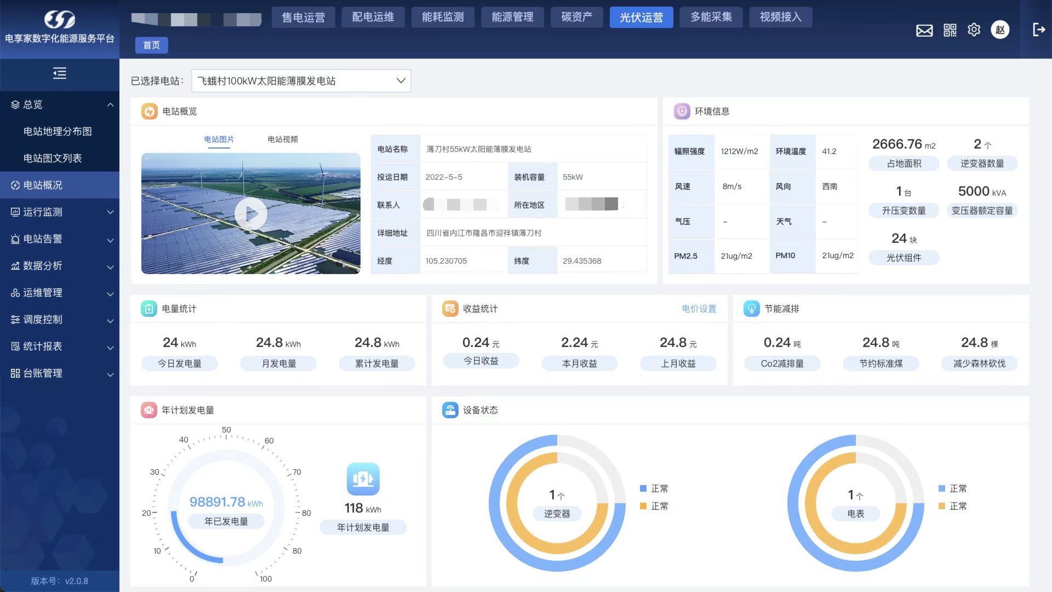Open the selected station dropdown
The height and width of the screenshot is (592, 1052).
(301, 81)
